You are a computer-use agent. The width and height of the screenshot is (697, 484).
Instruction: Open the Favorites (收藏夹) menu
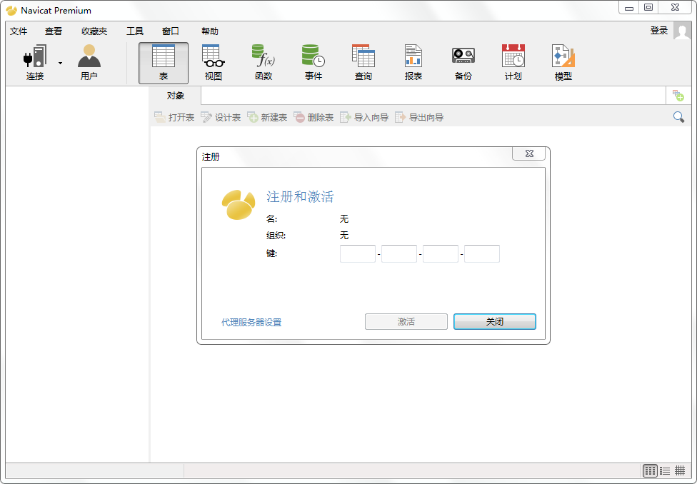94,31
